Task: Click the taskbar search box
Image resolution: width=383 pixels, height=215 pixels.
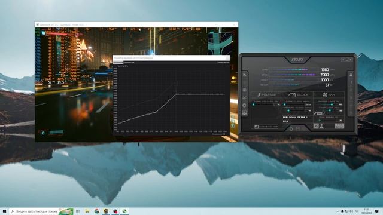Action: (x=41, y=211)
